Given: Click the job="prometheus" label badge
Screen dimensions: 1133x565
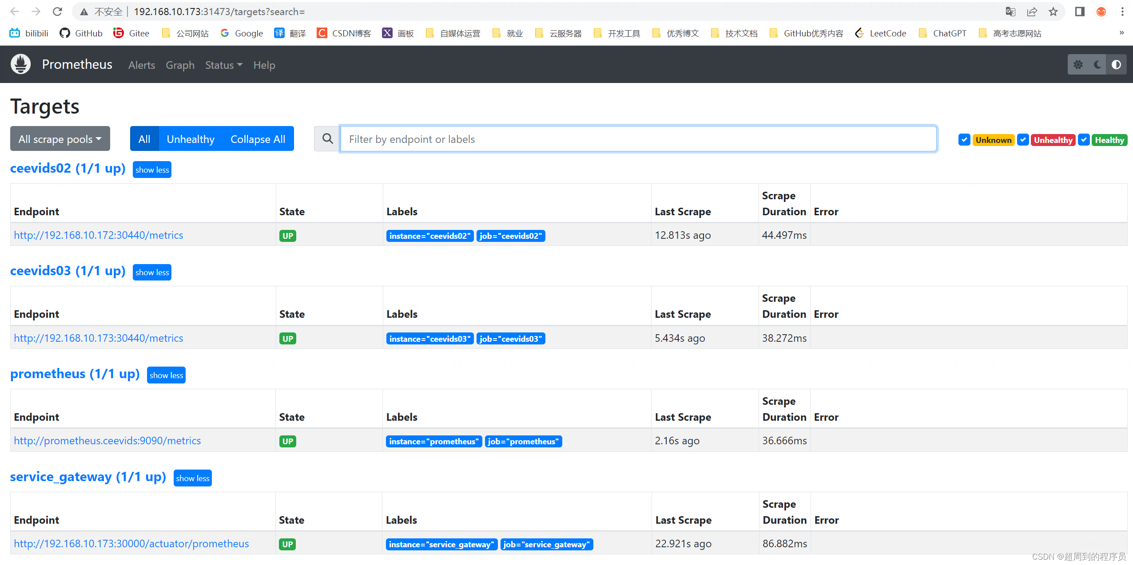Looking at the screenshot, I should pos(524,441).
